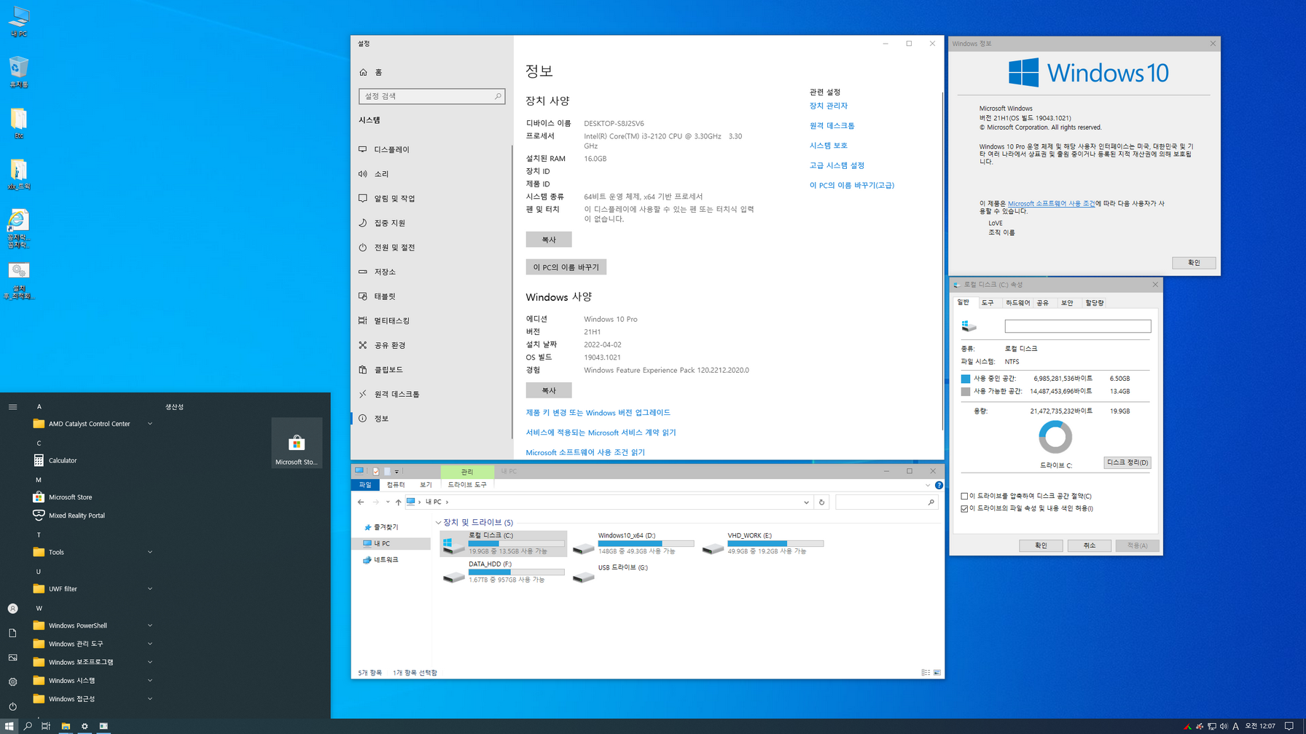The image size is (1306, 734).
Task: Expand the Windows 관리 도구 folder
Action: tap(93, 644)
